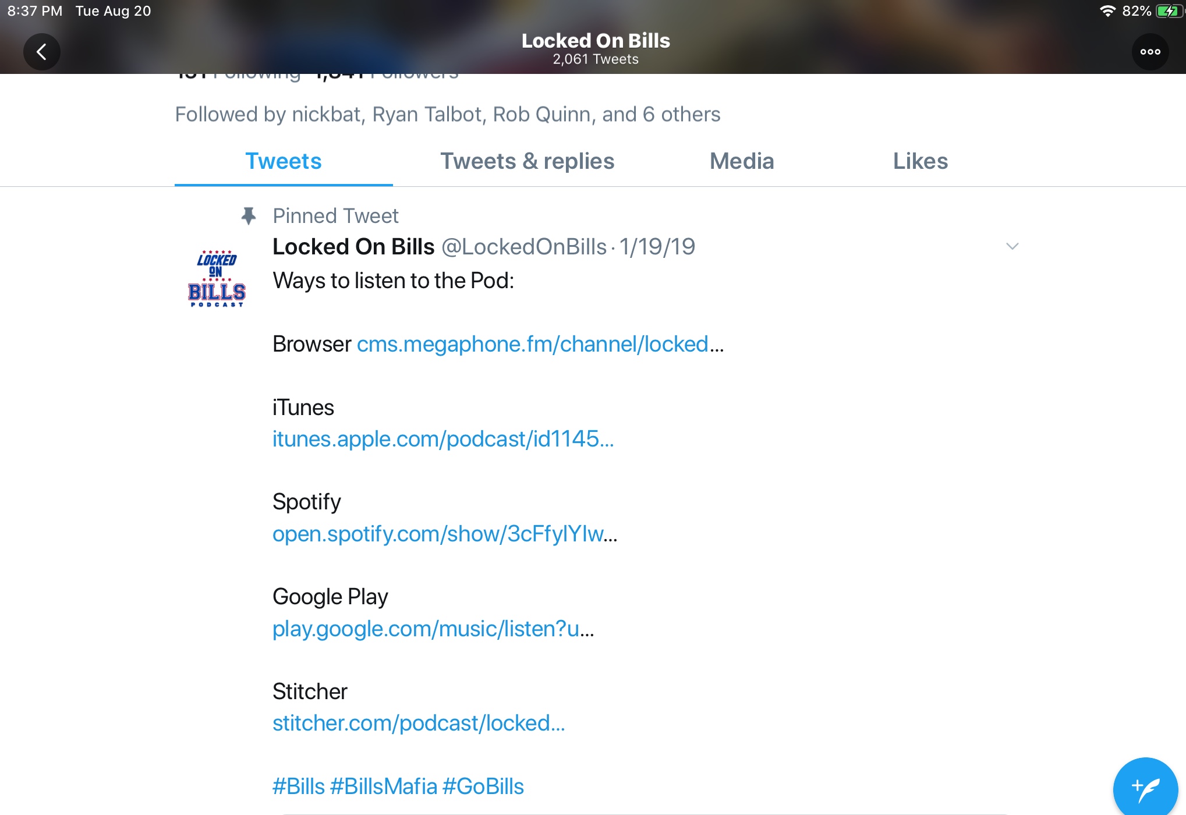Tap the 1/19/19 tweet date

click(657, 247)
